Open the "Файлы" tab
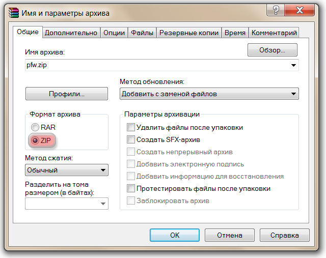Viewport: 326px width, 258px height. (x=142, y=33)
